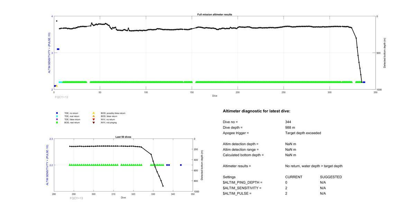Click the 'Altimeter results =' label
The width and height of the screenshot is (415, 215).
point(237,166)
